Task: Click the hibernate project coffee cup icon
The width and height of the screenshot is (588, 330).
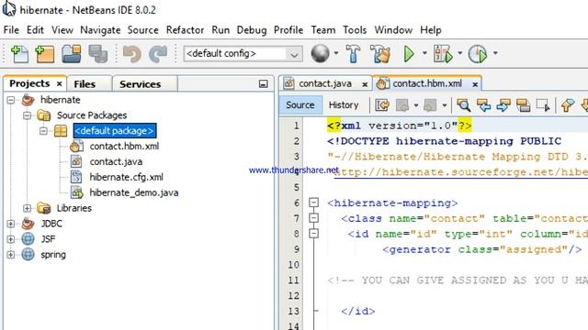Action: pos(28,100)
